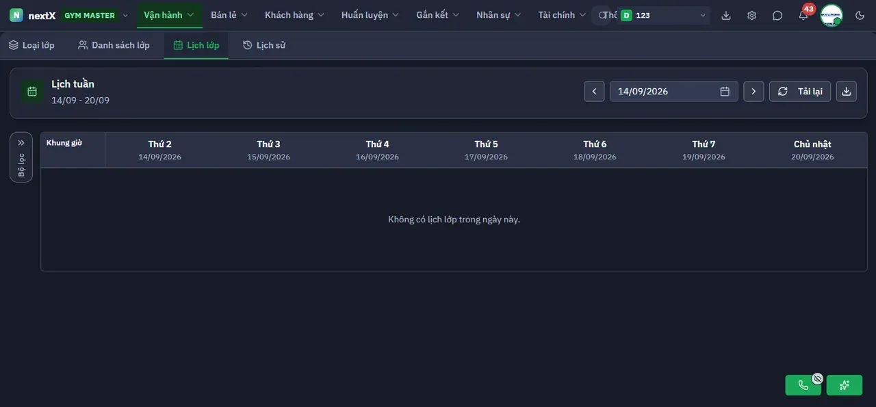Click the Tải lại reload button
Screen dimensions: 876x407
click(800, 91)
